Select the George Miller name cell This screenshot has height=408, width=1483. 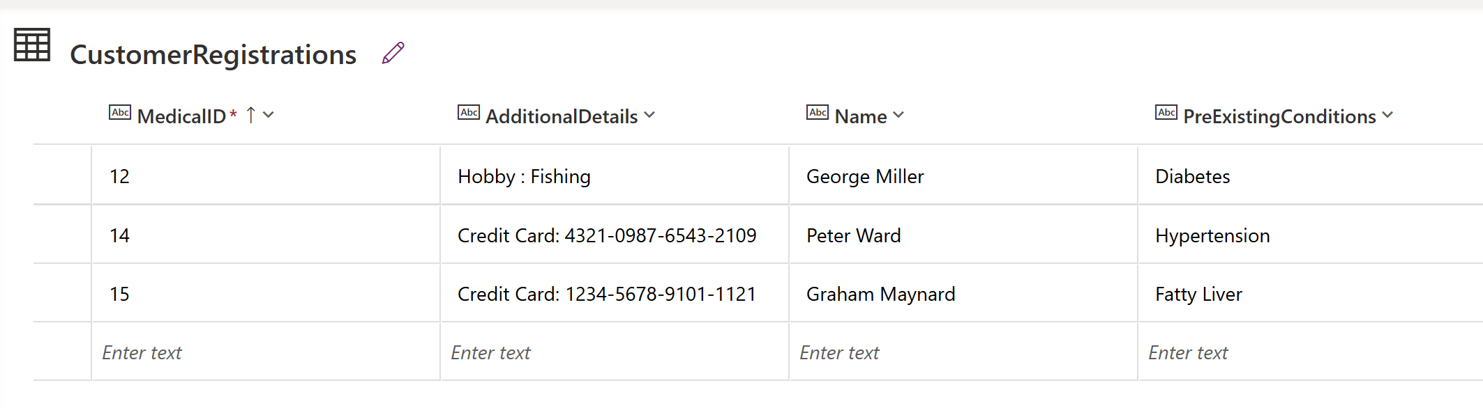tap(865, 177)
